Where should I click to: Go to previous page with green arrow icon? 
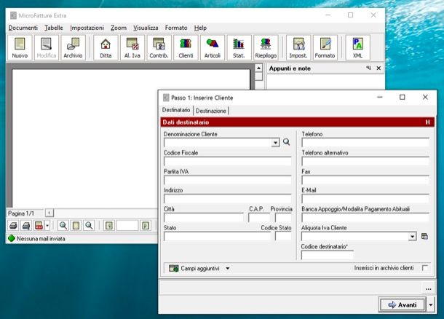click(109, 226)
